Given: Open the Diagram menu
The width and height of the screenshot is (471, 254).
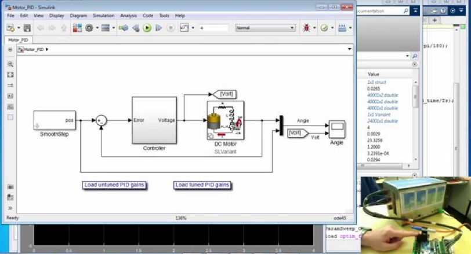Looking at the screenshot, I should click(78, 16).
